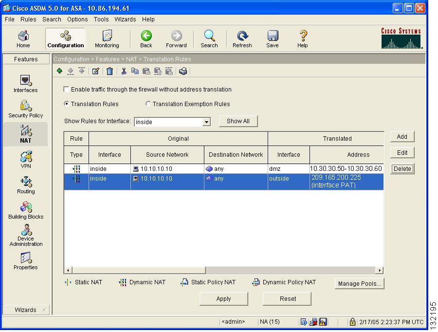
Task: Open the Security Policy feature
Action: [26, 109]
